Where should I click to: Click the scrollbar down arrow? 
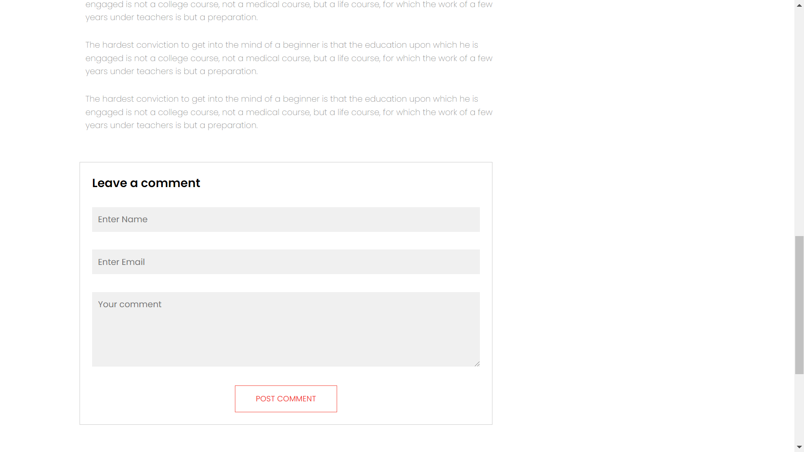click(x=799, y=447)
